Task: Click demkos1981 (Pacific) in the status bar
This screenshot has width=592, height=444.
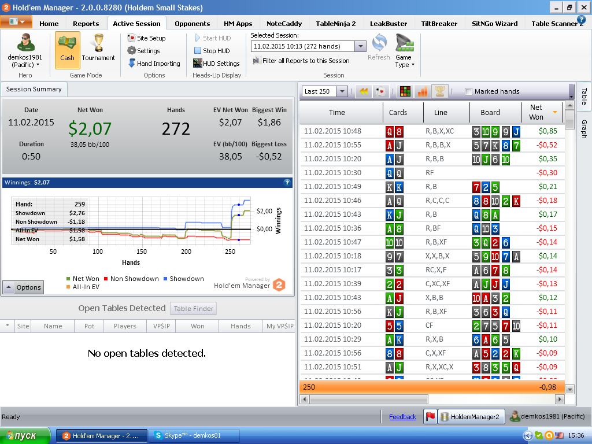Action: (x=547, y=416)
